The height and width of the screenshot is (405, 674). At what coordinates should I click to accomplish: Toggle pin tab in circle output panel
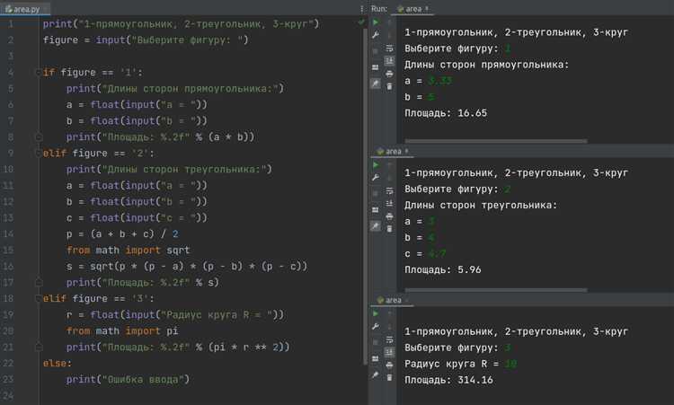(376, 375)
